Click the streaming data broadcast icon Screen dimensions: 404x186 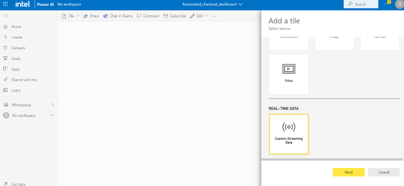pyautogui.click(x=289, y=127)
